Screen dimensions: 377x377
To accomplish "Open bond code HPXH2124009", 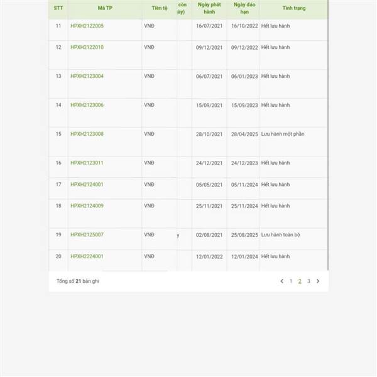I will [x=87, y=206].
